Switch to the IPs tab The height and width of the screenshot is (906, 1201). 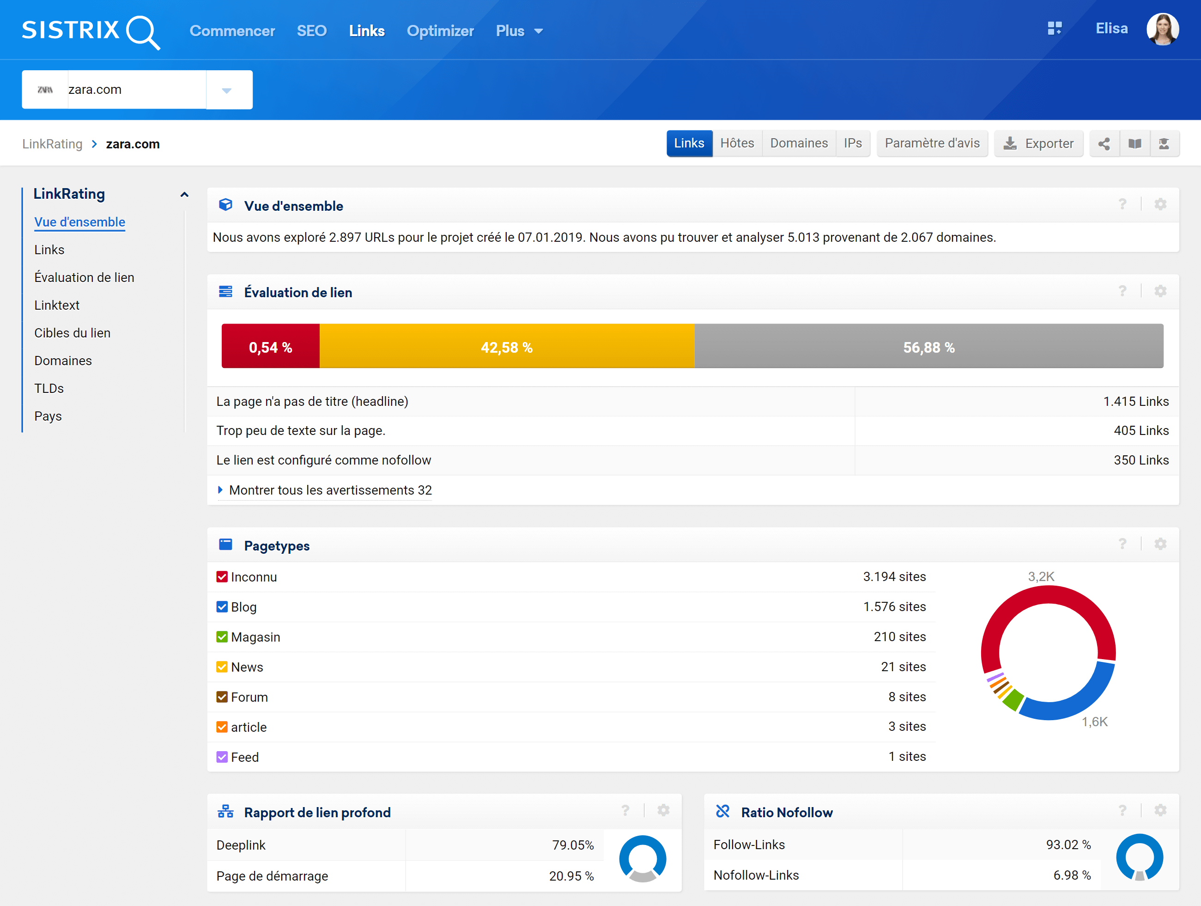coord(852,143)
